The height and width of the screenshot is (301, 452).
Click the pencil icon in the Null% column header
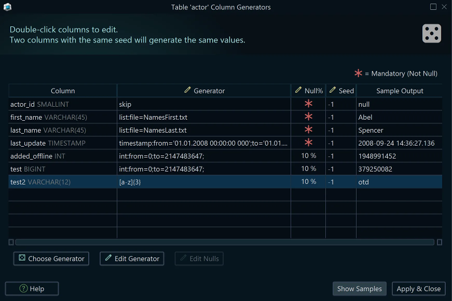[299, 90]
